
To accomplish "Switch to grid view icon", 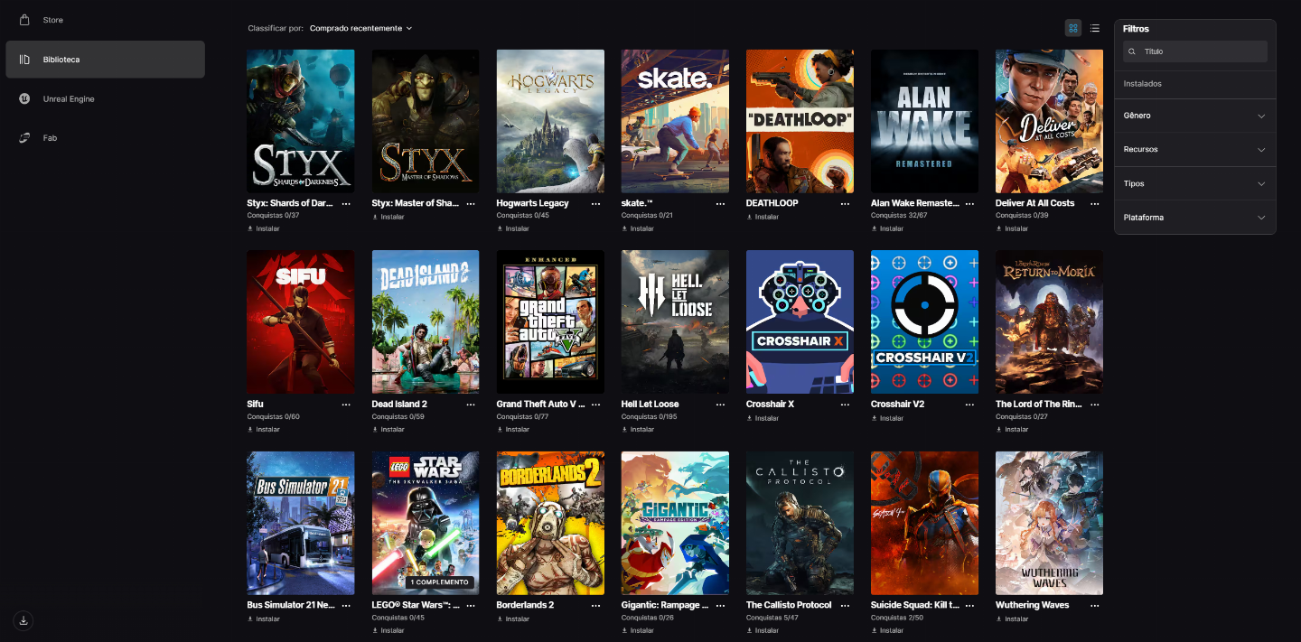I will [x=1073, y=28].
